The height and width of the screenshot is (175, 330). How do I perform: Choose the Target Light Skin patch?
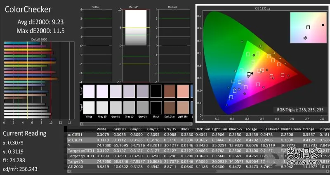pyautogui.click(x=183, y=108)
